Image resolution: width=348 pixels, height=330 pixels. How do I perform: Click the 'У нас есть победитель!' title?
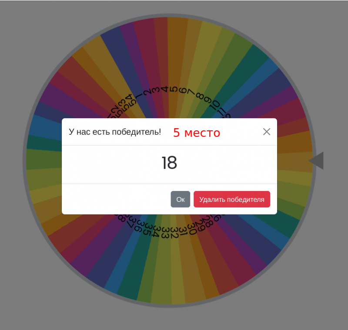(115, 132)
